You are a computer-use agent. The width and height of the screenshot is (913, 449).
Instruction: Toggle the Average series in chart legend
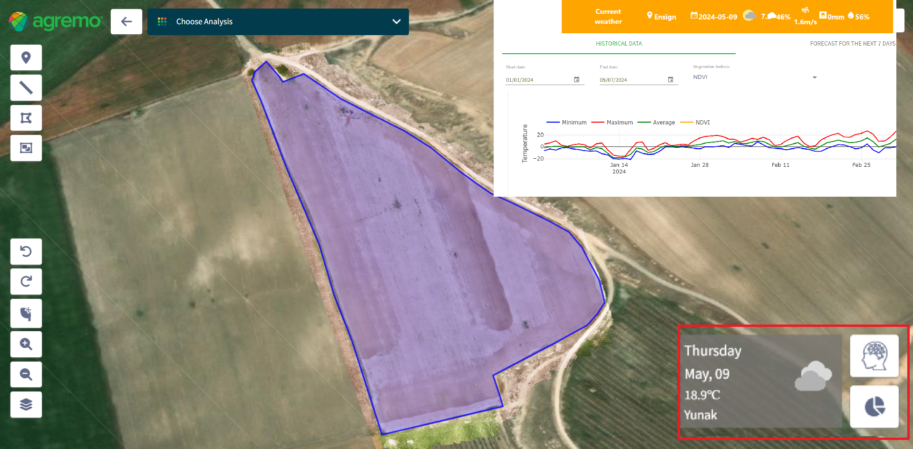tap(656, 123)
